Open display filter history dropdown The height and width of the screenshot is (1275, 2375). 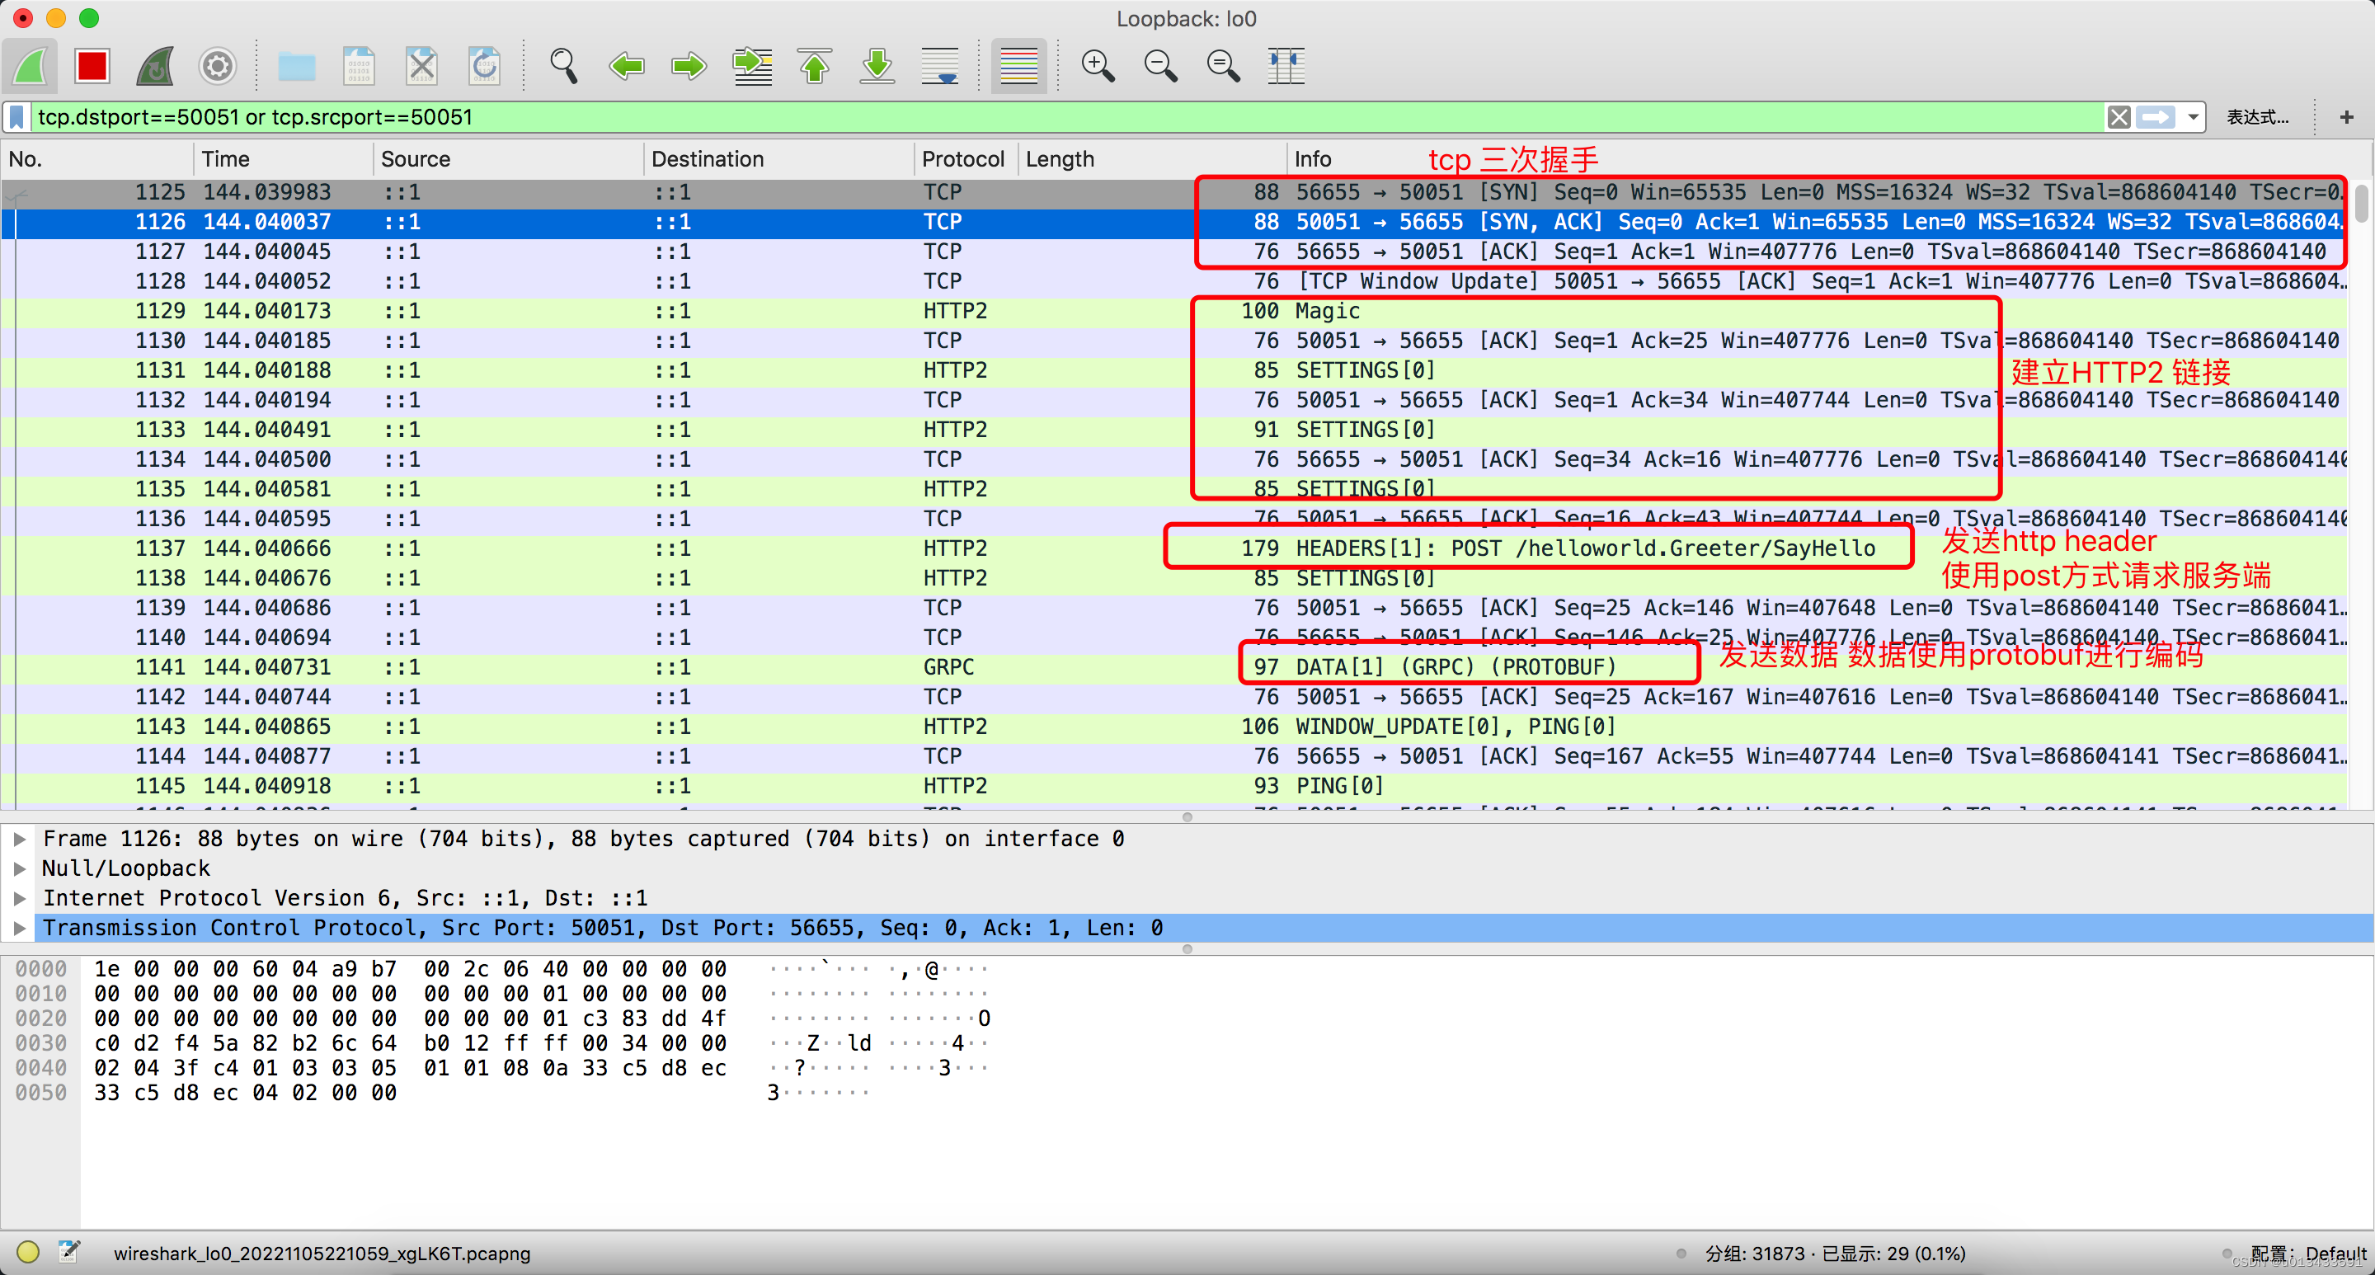click(x=2193, y=117)
